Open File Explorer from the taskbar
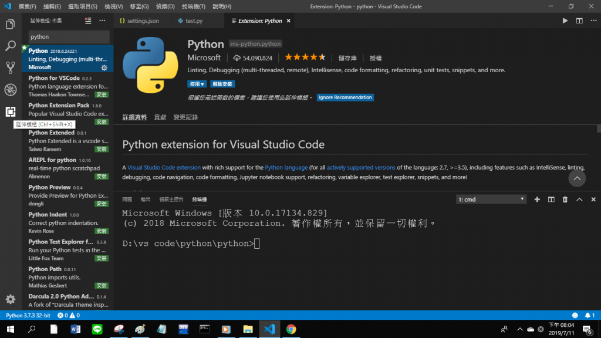The height and width of the screenshot is (338, 601). coord(248,329)
